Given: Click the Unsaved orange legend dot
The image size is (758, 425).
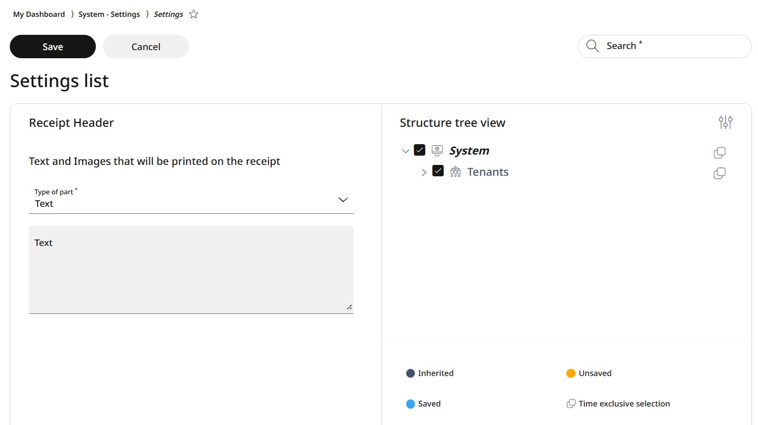Looking at the screenshot, I should 571,373.
